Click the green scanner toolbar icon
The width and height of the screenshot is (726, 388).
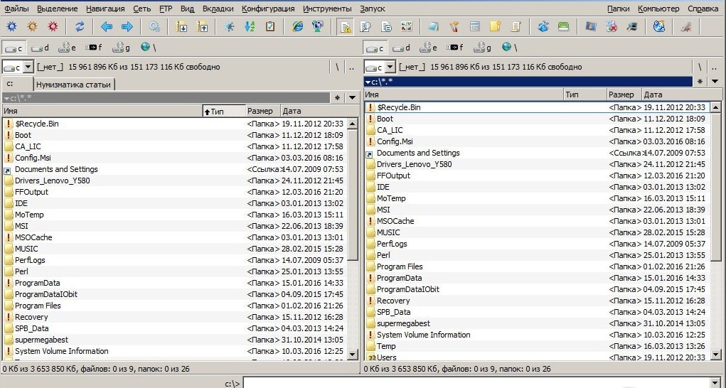tap(563, 27)
